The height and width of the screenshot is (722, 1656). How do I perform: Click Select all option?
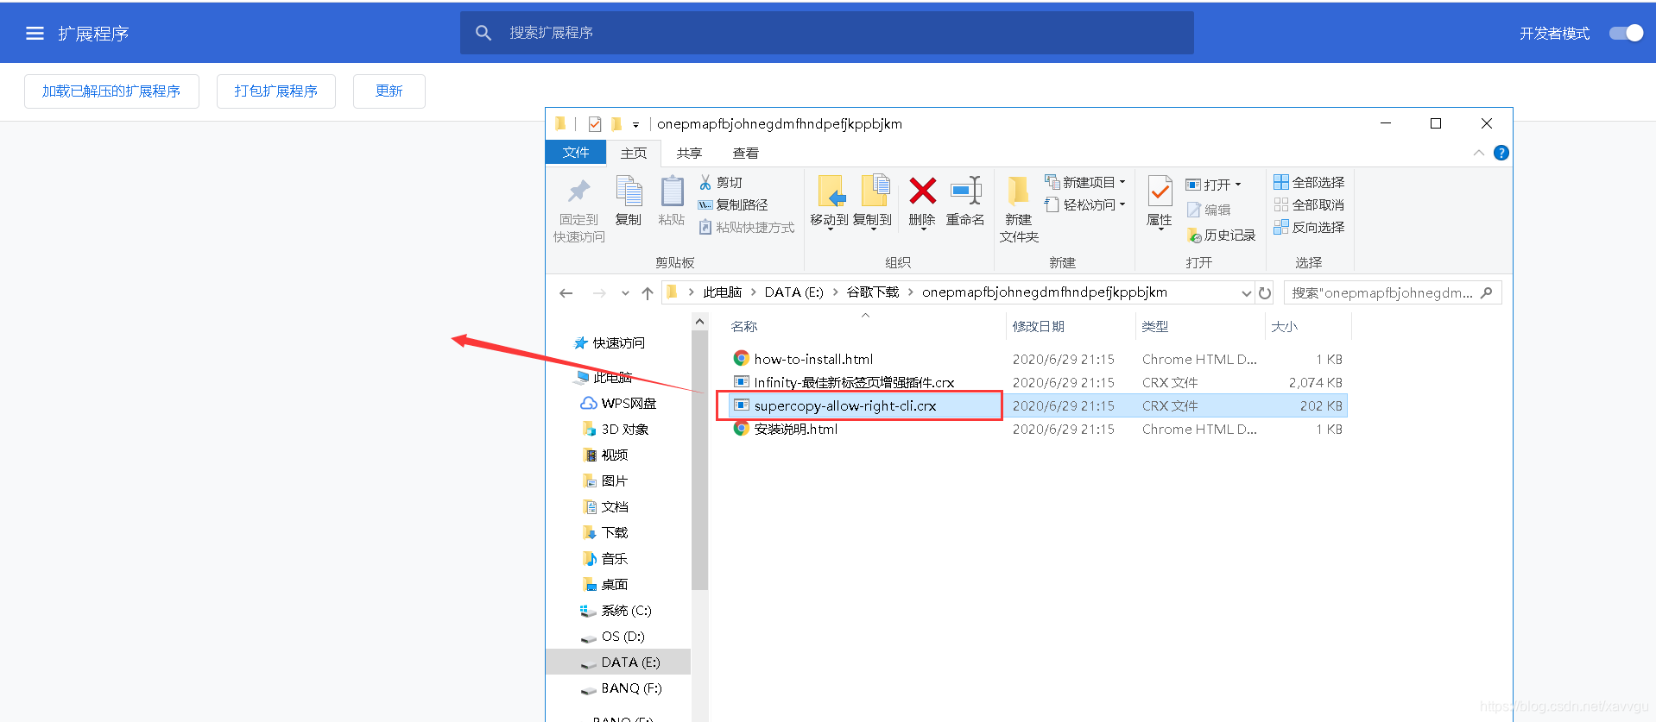coord(1309,182)
